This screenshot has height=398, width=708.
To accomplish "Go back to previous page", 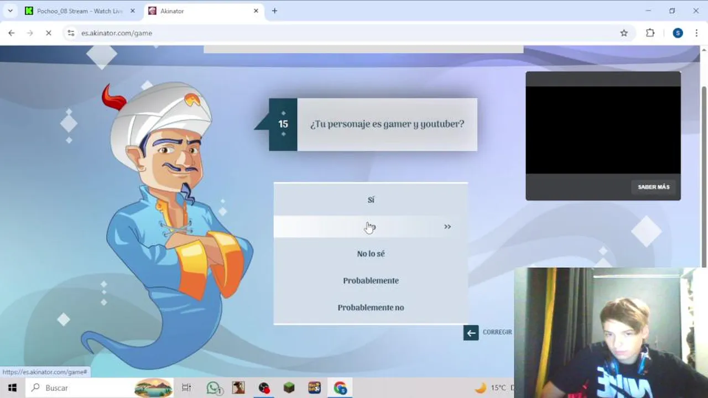I will click(x=12, y=33).
